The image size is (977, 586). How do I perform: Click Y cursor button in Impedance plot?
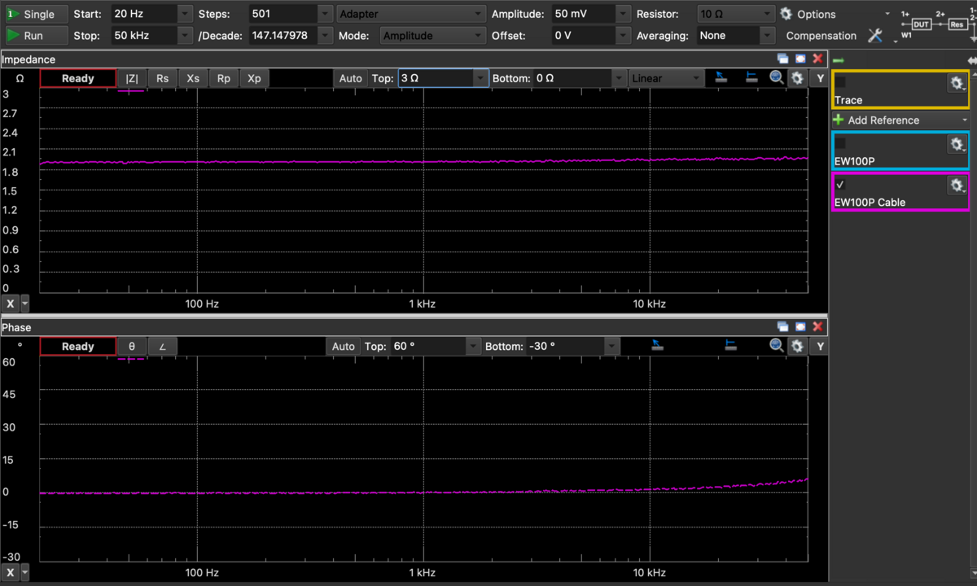pyautogui.click(x=819, y=78)
